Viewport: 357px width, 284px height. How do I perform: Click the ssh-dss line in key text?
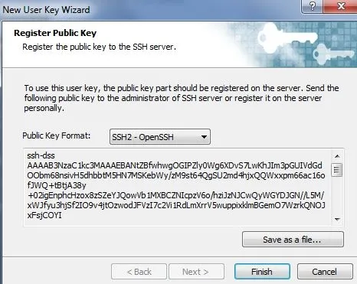(x=41, y=155)
